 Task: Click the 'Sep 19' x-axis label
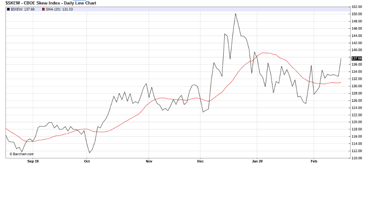[x=33, y=161]
